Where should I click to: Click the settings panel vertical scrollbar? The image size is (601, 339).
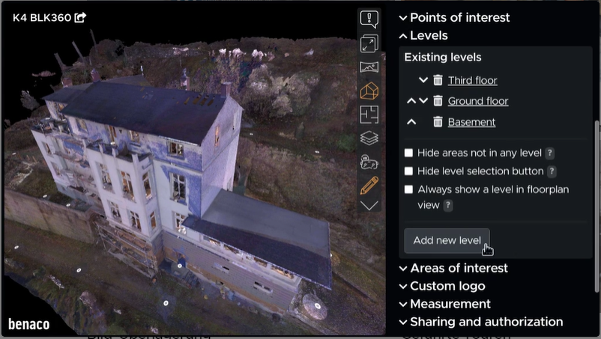[x=596, y=207]
